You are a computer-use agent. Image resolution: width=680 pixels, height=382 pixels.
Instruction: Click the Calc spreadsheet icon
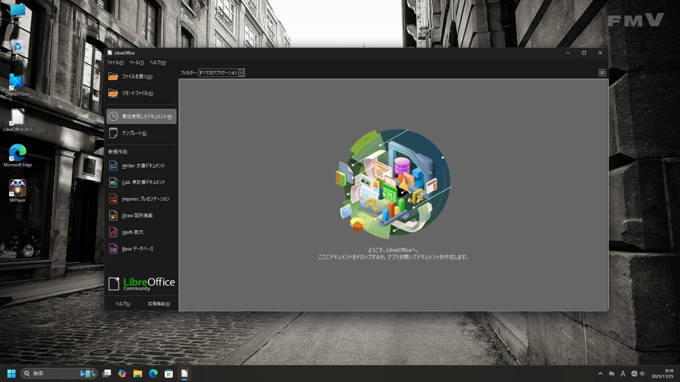[x=113, y=182]
